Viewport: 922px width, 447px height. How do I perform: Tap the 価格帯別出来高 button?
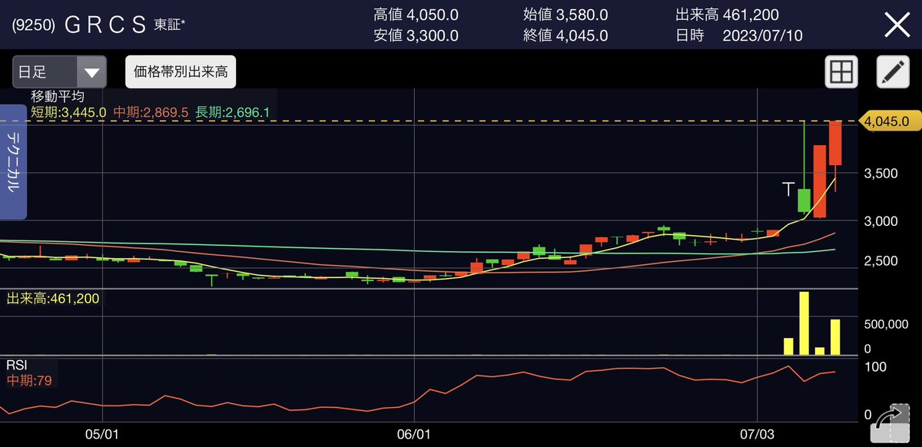coord(180,72)
